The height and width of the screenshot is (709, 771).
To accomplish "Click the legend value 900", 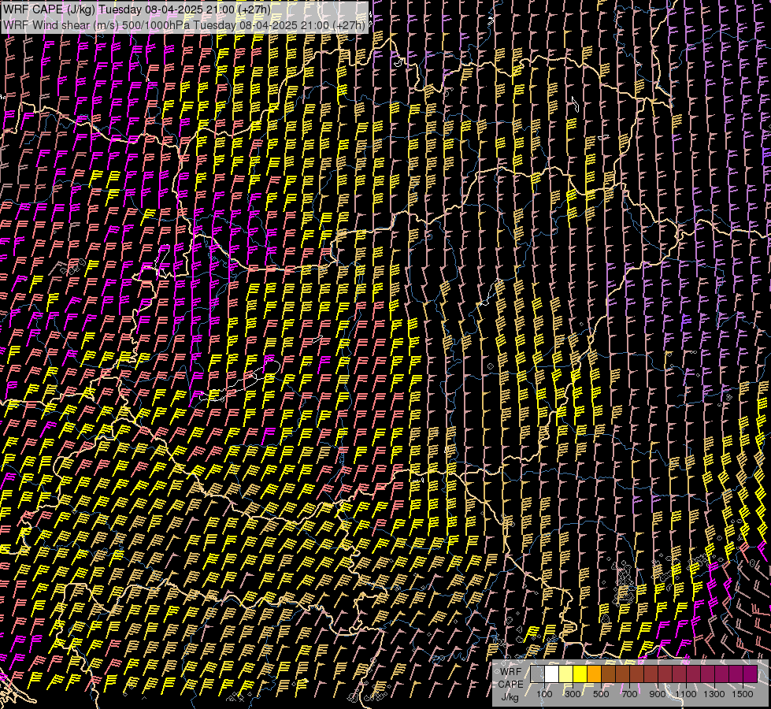I will 658,694.
